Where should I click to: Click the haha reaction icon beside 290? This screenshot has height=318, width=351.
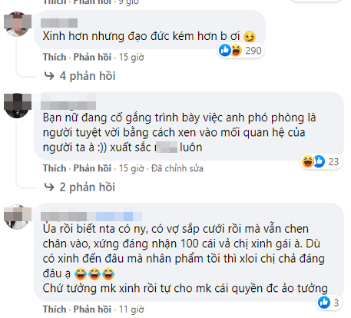coord(236,50)
